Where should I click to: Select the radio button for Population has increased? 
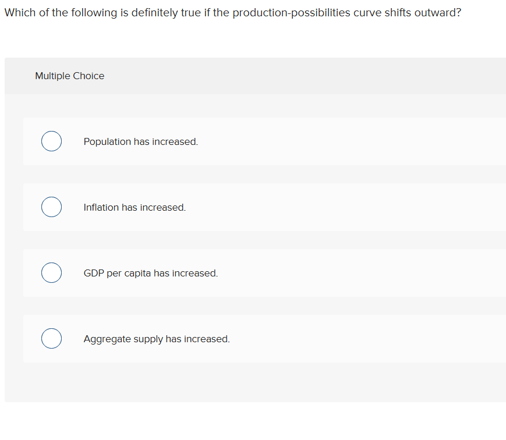click(51, 141)
